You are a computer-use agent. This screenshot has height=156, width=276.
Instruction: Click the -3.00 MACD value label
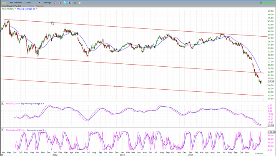pos(271,125)
